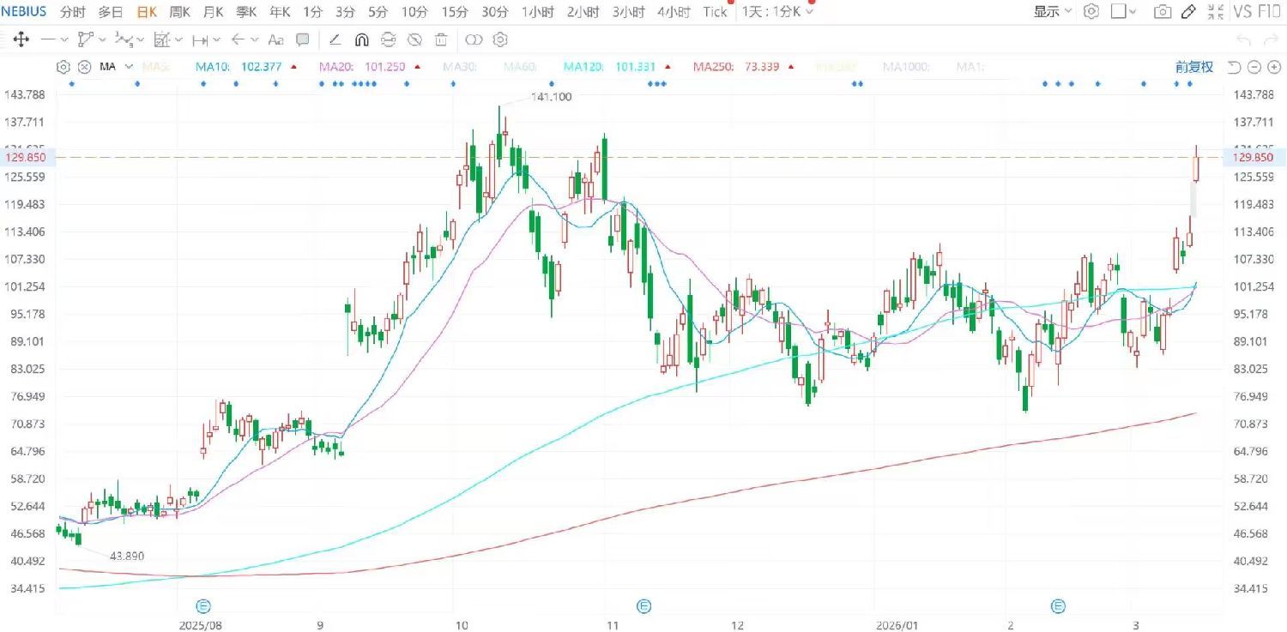Toggle MA30 moving average line visibility
This screenshot has width=1287, height=632.
click(459, 67)
